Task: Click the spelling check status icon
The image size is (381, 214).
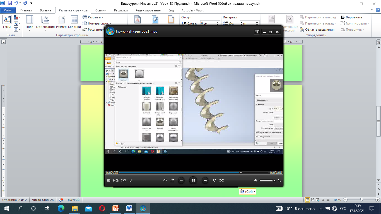Action: [61, 200]
